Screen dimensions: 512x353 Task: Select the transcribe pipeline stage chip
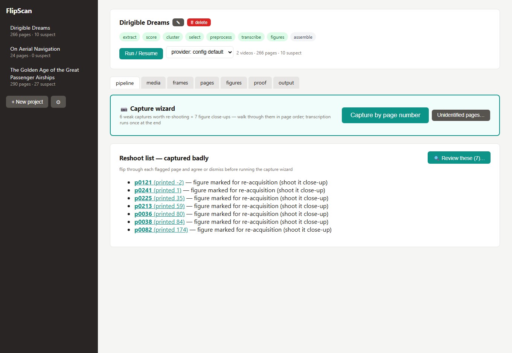pos(251,37)
